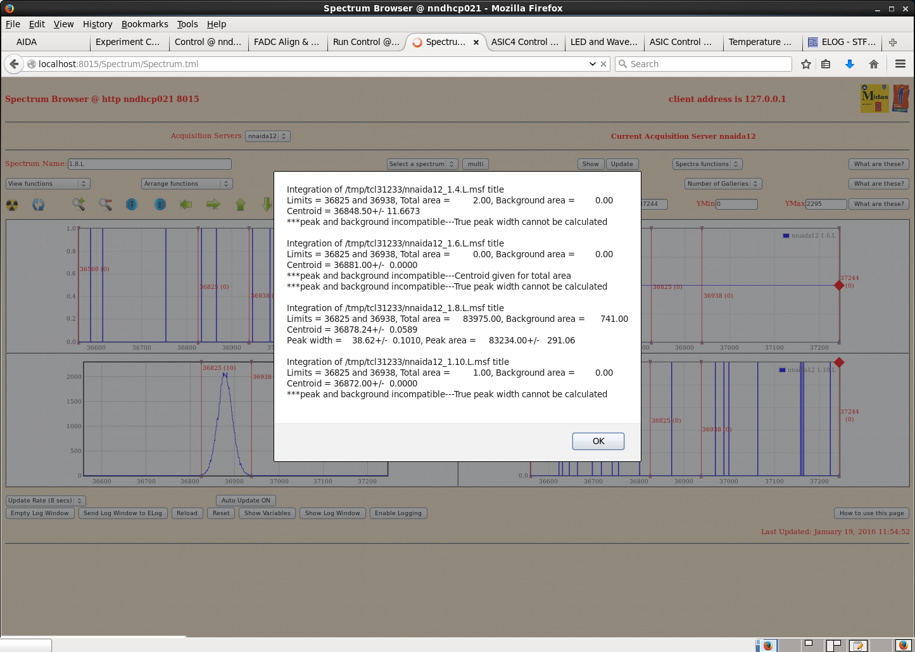Open the Update Rate (8 secs) dropdown
The width and height of the screenshot is (915, 652).
point(46,501)
